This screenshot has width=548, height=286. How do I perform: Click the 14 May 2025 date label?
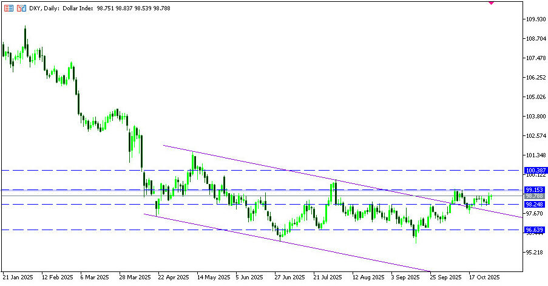click(x=212, y=277)
